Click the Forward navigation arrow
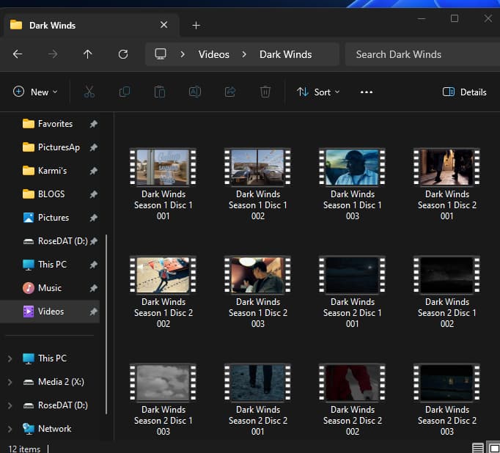 (53, 54)
